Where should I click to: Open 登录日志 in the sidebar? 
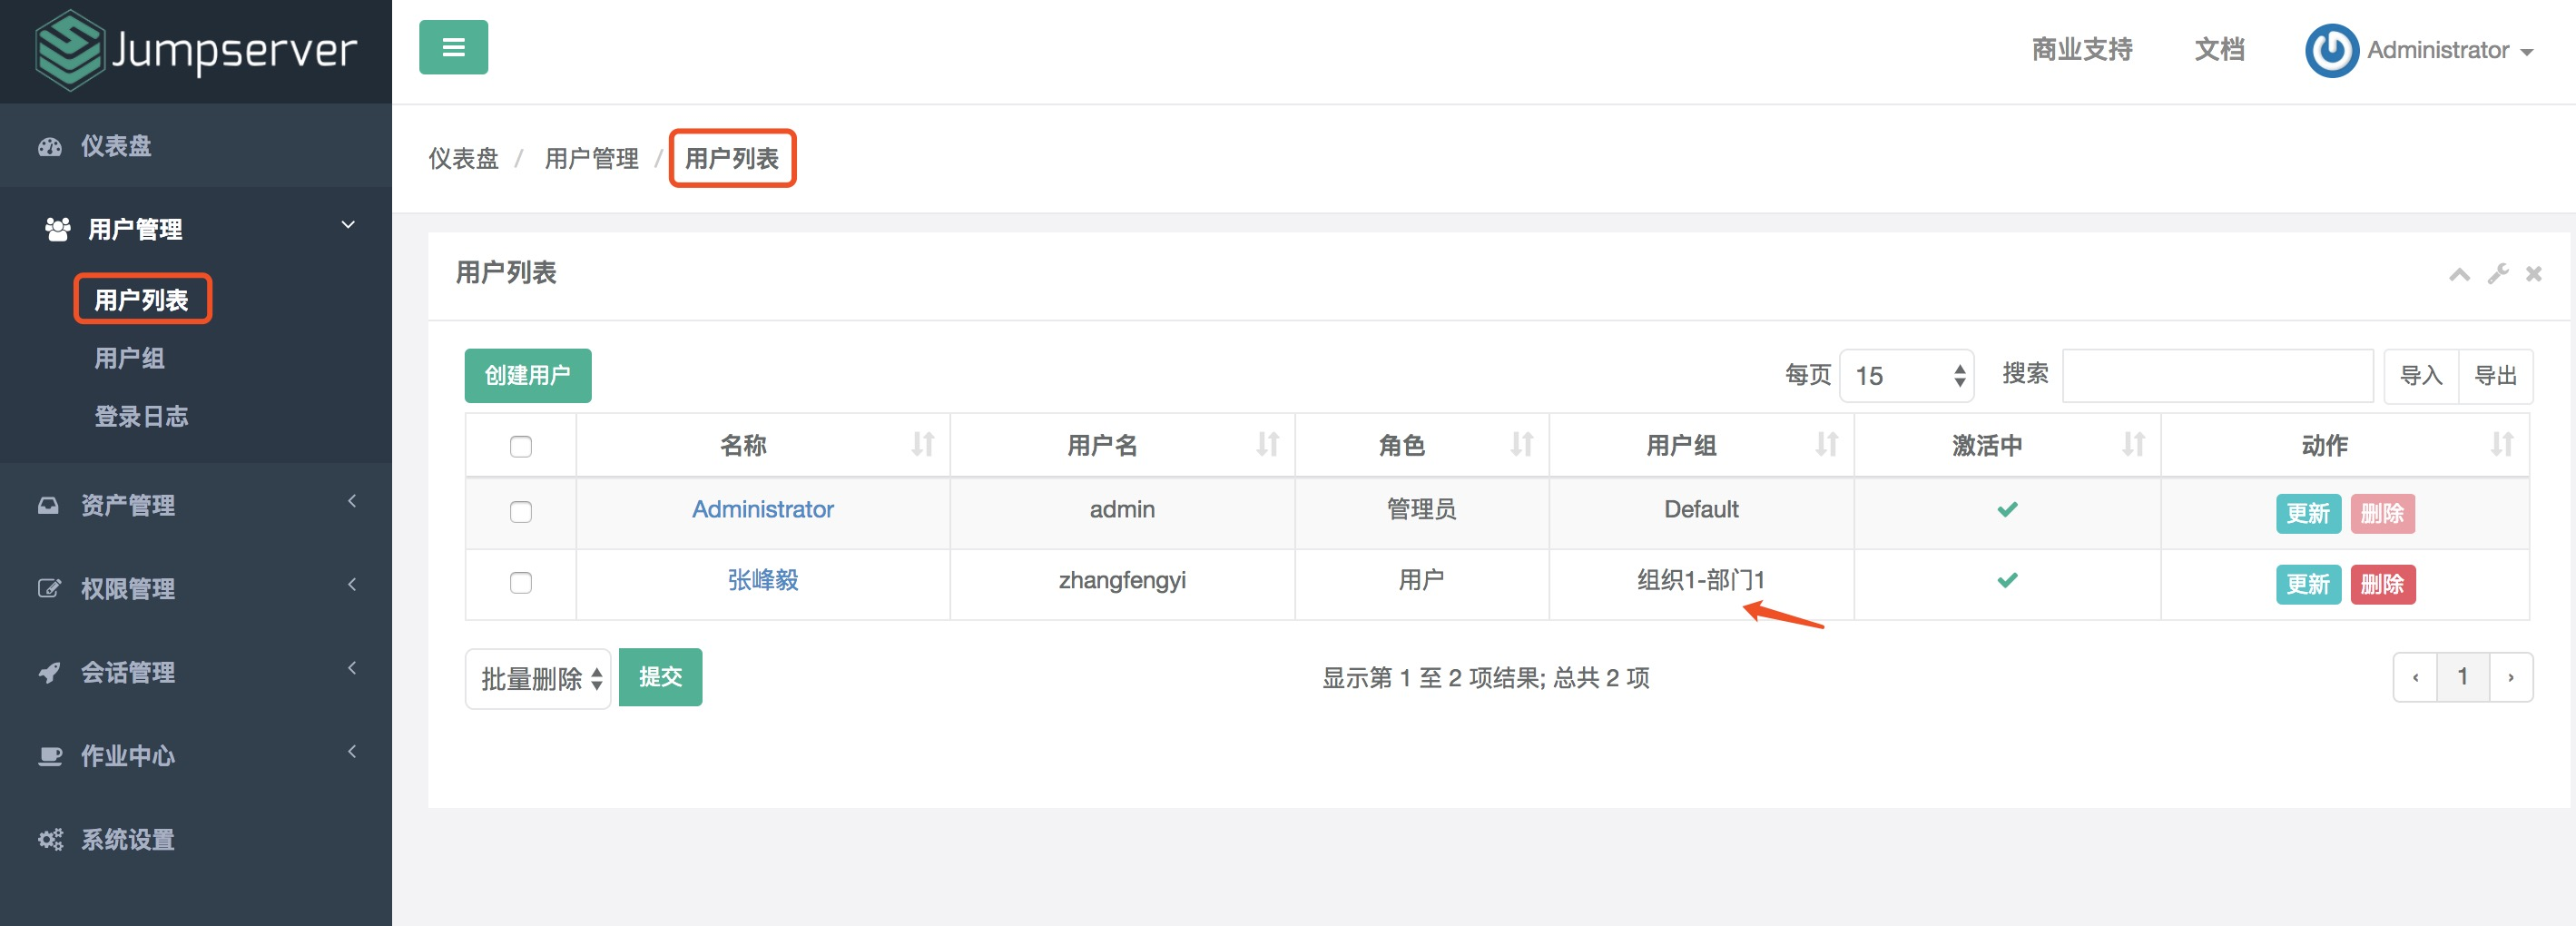pyautogui.click(x=141, y=416)
